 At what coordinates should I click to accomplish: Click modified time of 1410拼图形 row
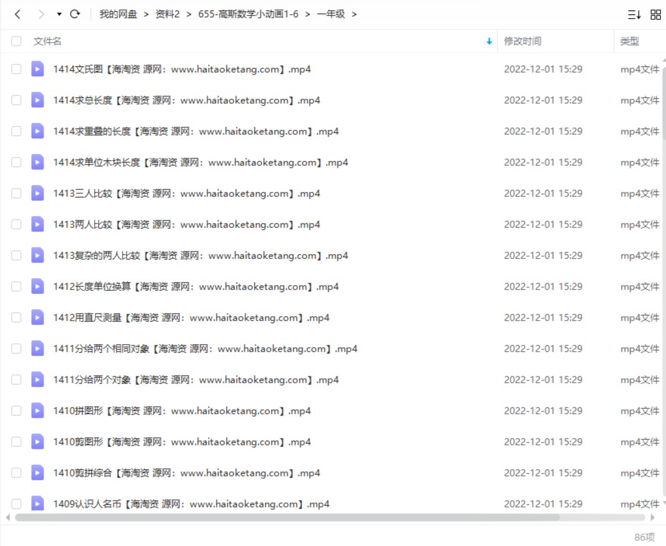(543, 411)
